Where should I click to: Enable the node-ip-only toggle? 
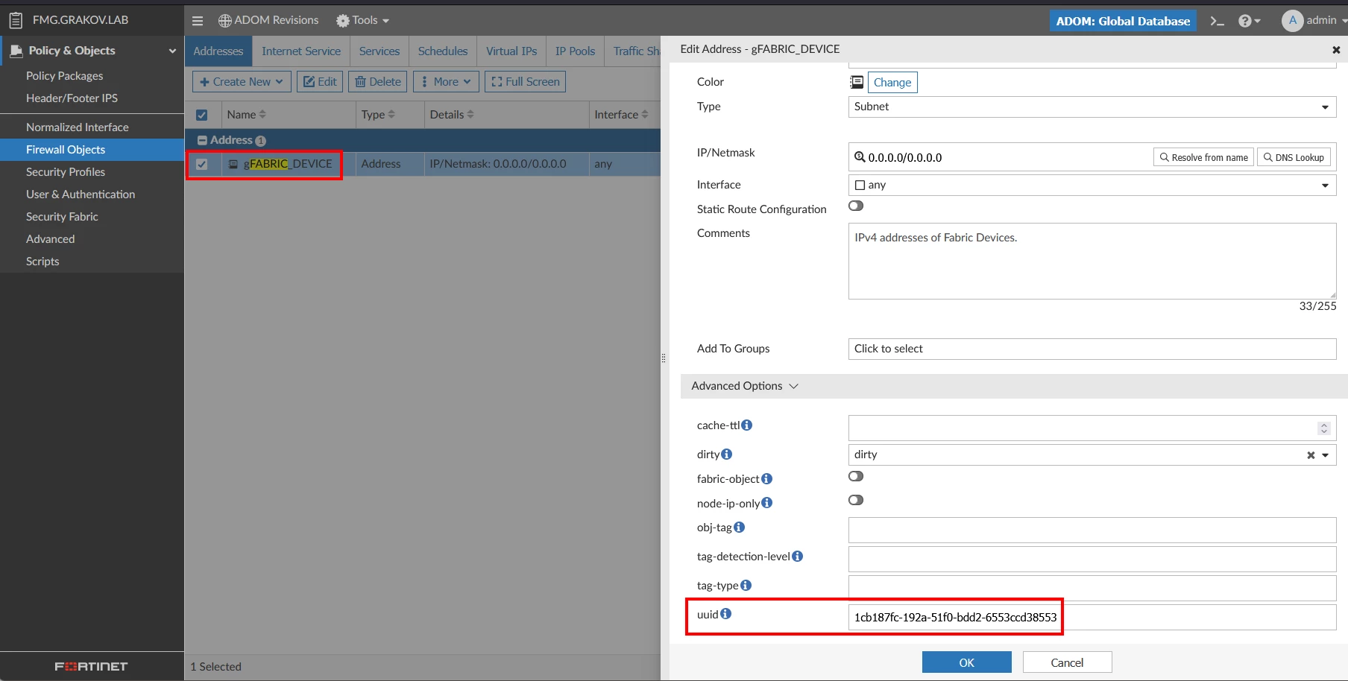click(856, 500)
